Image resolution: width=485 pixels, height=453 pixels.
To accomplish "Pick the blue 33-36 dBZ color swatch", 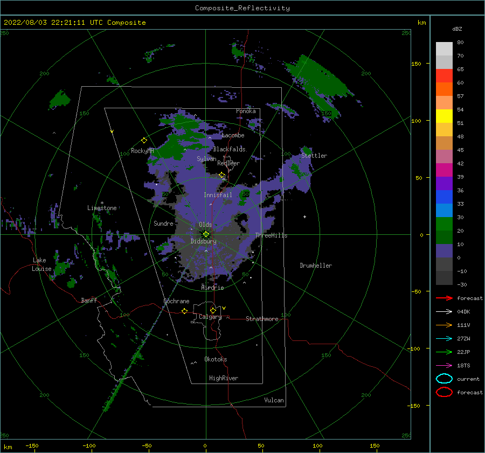I will (x=444, y=197).
